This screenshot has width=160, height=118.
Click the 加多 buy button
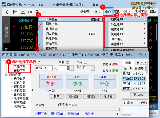pos(51,81)
